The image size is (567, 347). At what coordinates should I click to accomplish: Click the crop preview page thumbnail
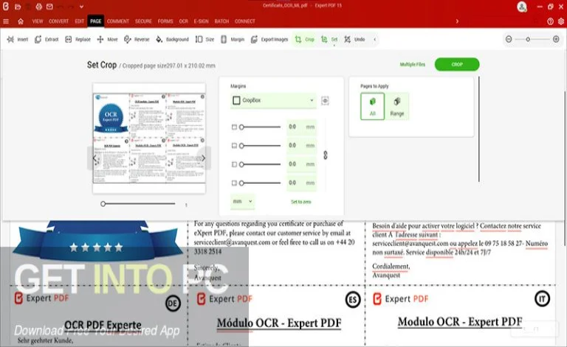(149, 139)
